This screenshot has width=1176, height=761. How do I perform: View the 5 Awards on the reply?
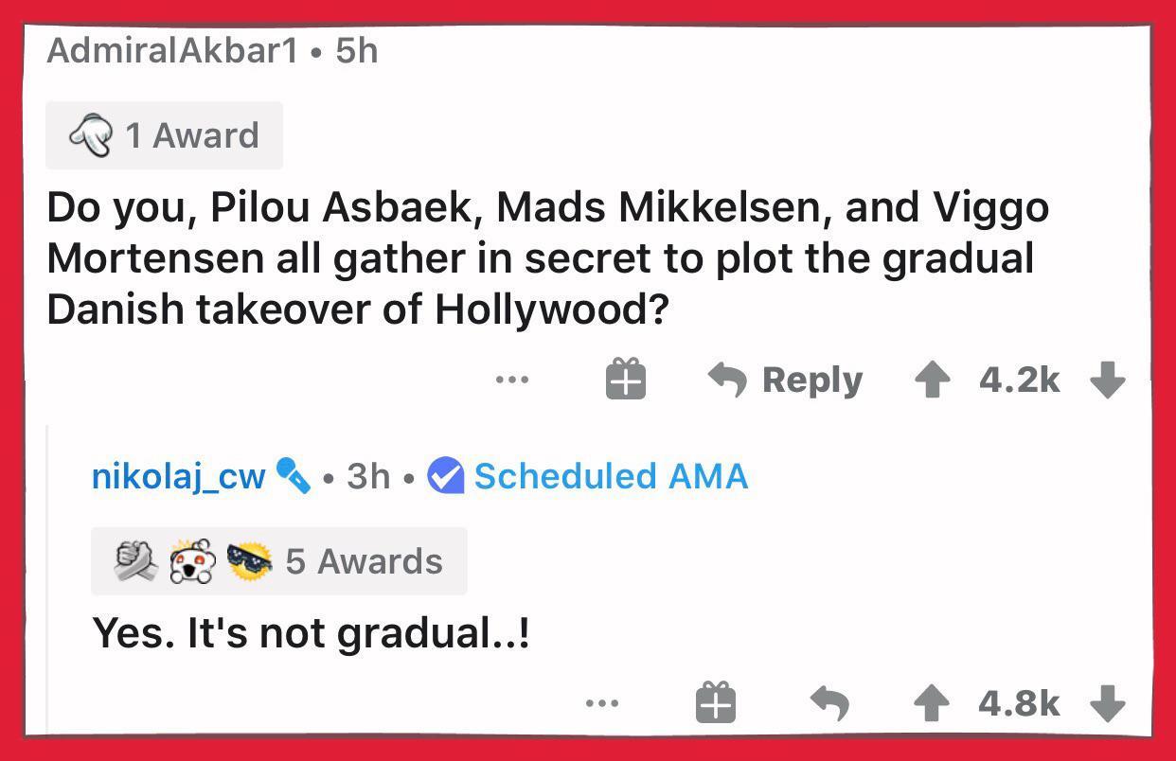364,561
